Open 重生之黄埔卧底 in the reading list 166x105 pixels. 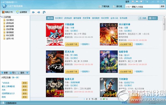(8, 86)
